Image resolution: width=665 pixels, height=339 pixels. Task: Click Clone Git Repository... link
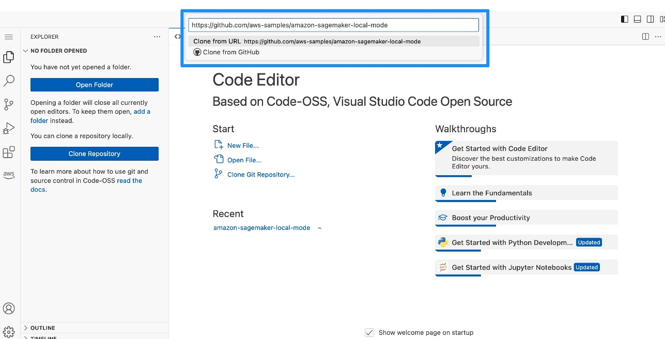(261, 175)
